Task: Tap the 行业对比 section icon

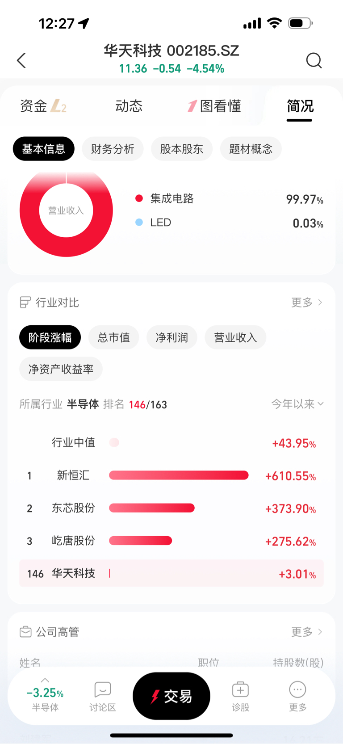Action: [x=25, y=303]
